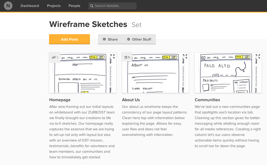267x165 pixels.
Task: Open the People section
Action: 74,6
